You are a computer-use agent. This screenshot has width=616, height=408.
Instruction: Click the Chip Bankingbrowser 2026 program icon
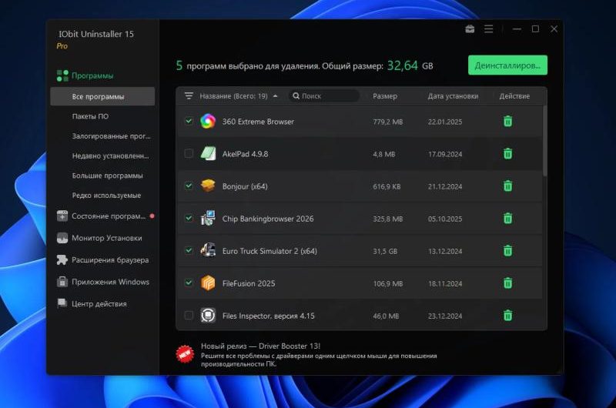[x=208, y=219]
